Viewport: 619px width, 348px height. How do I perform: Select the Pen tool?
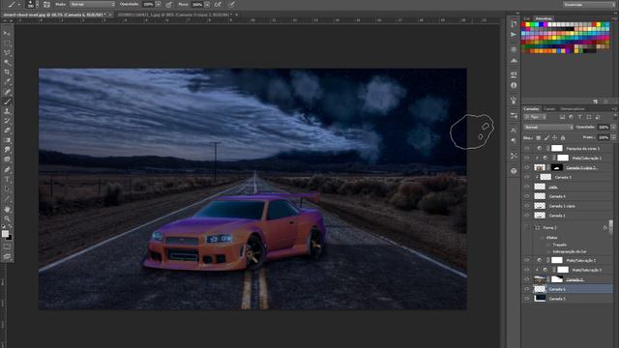click(7, 170)
